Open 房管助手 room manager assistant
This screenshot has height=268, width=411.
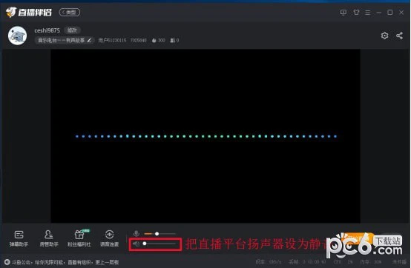tap(48, 238)
